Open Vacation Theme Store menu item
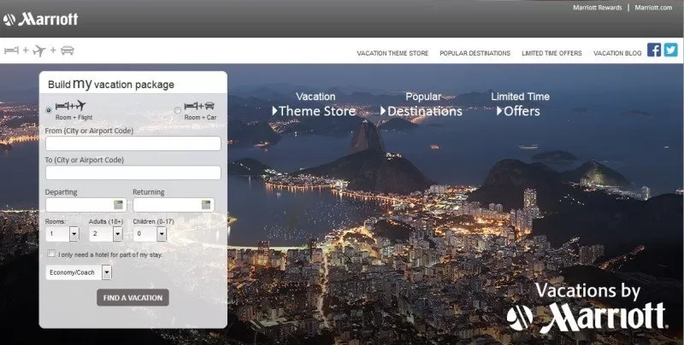684x345 pixels. click(x=392, y=53)
